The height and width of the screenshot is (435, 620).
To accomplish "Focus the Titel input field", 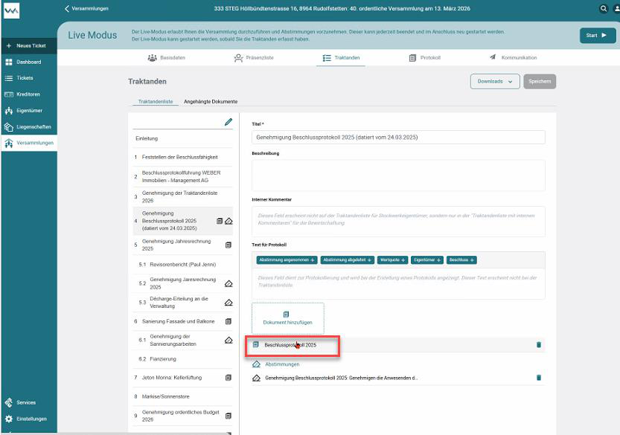I will coord(398,138).
